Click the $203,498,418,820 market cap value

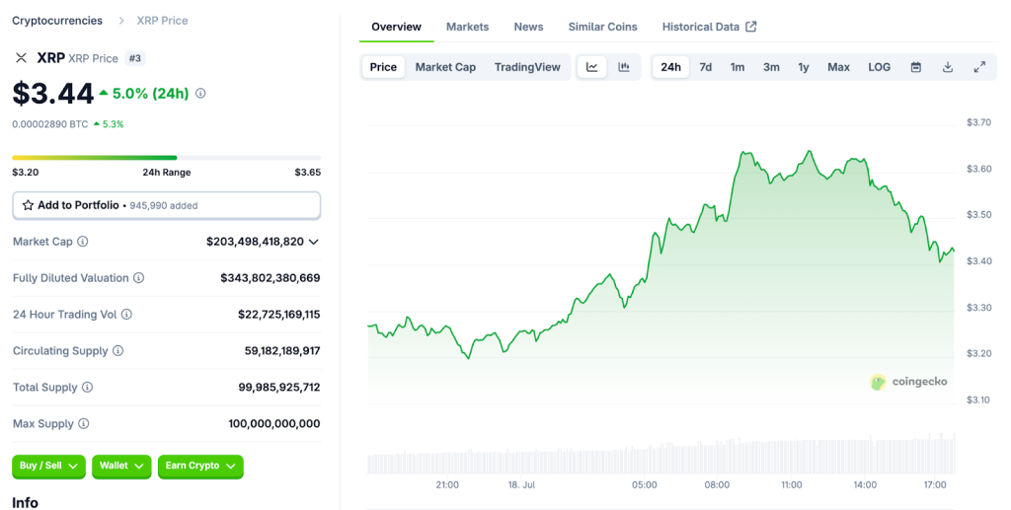(255, 242)
